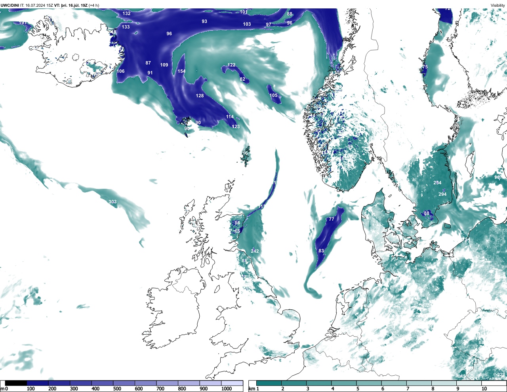The image size is (507, 392).
Task: Click the 303 value over the Atlantic
Action: point(112,202)
